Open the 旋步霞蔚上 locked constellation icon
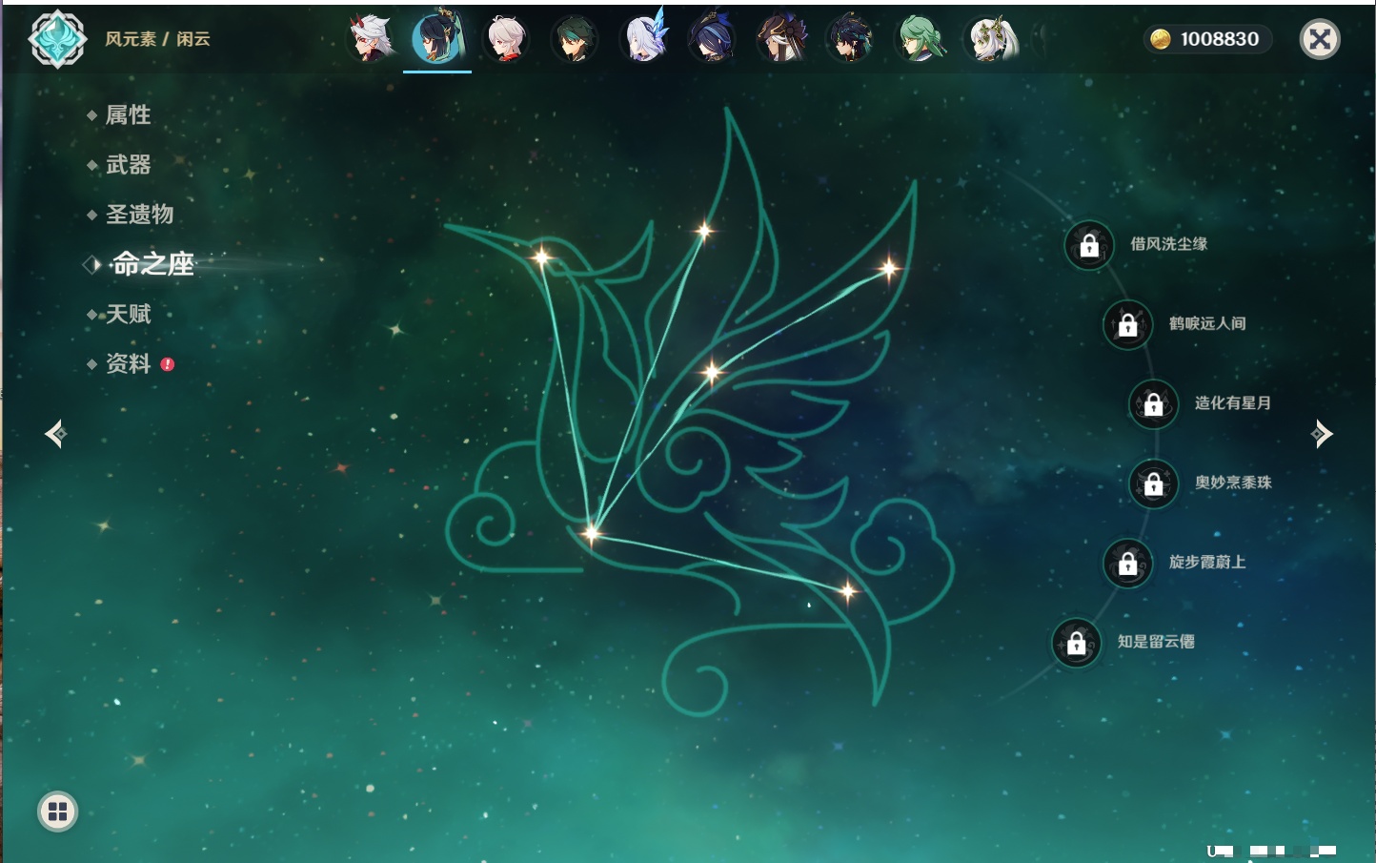This screenshot has width=1376, height=863. pos(1127,564)
